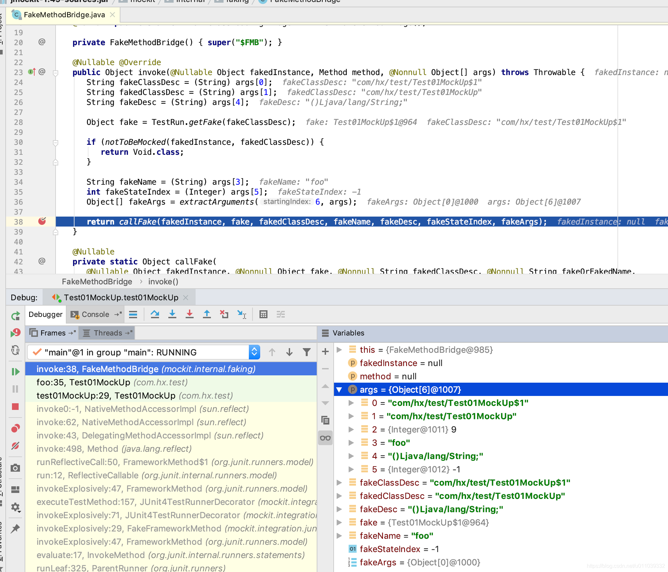Click the Run to Cursor icon

pos(242,314)
